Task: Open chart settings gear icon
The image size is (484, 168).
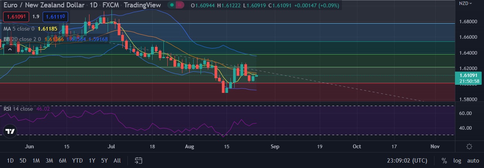Action: (x=469, y=146)
